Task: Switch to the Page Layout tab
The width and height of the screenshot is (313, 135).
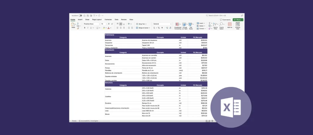Action: tap(97, 19)
